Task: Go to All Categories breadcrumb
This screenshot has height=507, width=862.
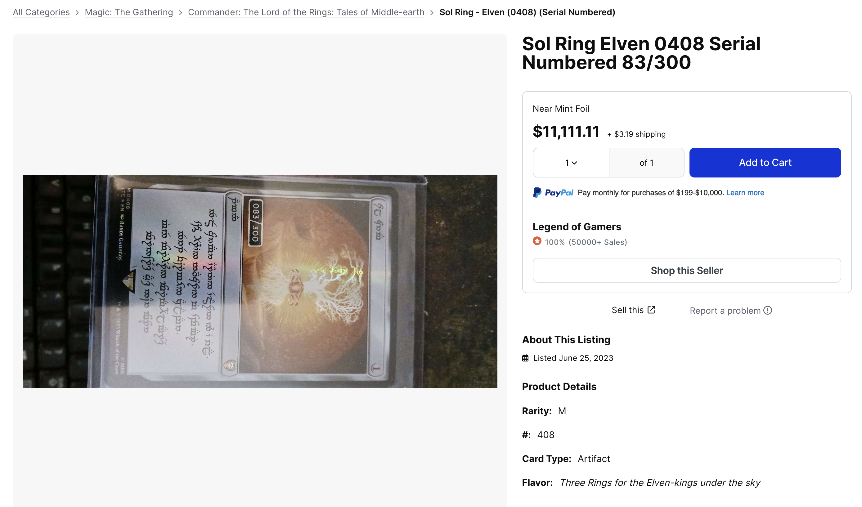Action: 41,12
